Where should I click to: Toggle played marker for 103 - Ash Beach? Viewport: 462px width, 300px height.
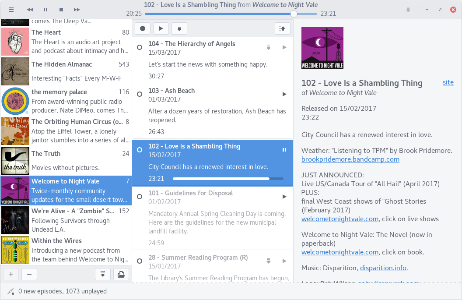pyautogui.click(x=140, y=94)
